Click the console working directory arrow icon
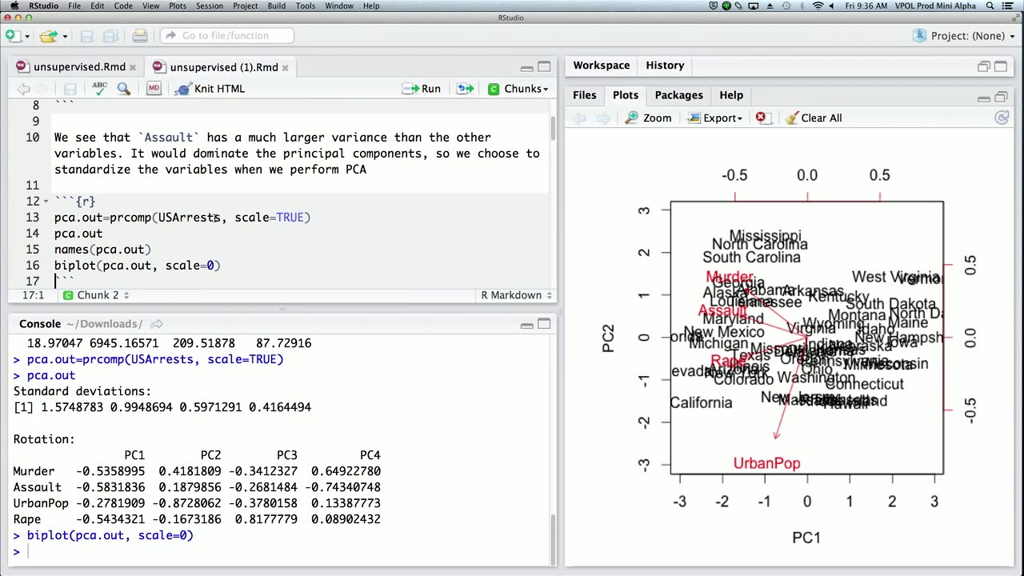Viewport: 1024px width, 576px height. coord(157,324)
